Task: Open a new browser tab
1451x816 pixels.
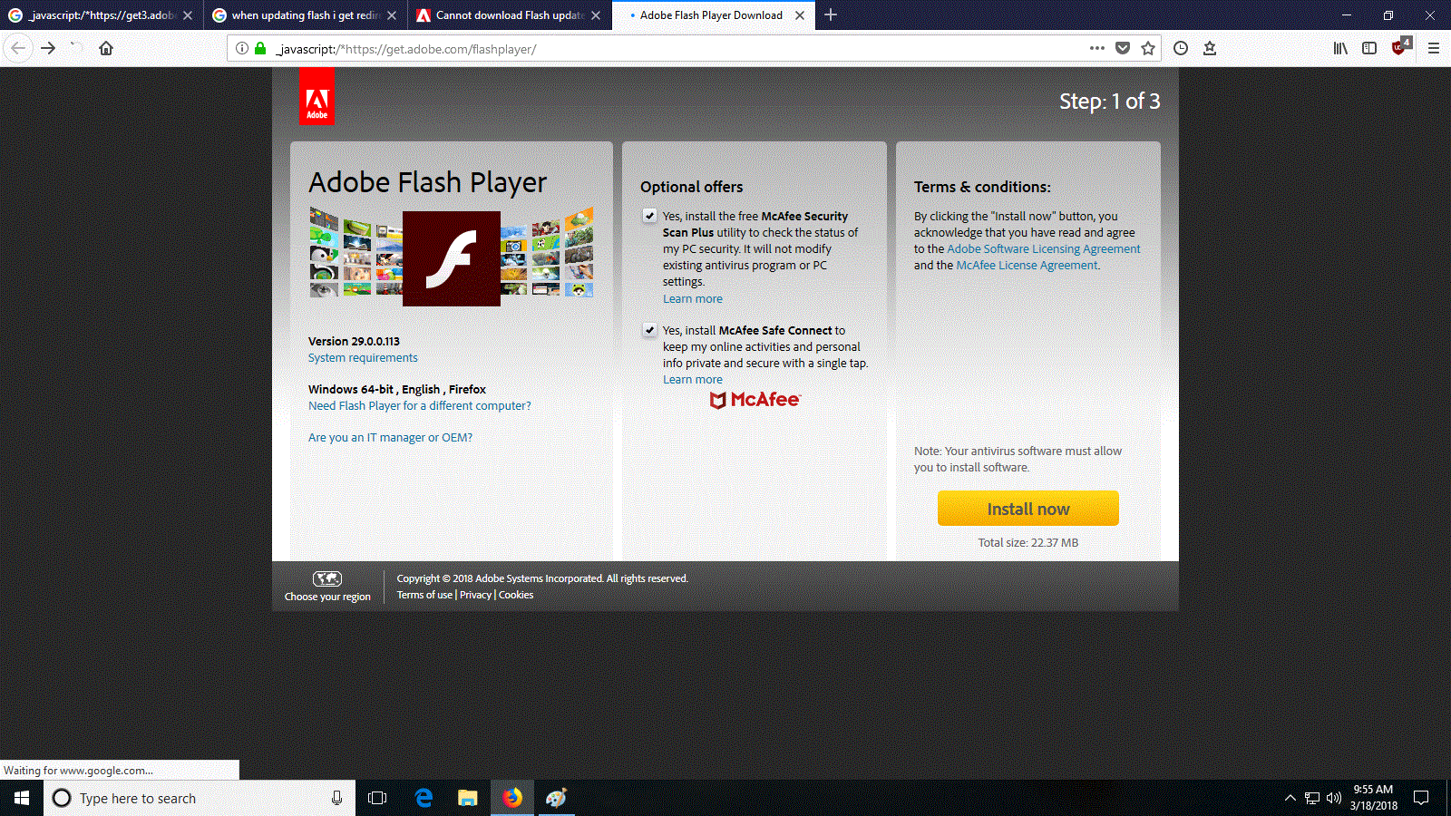Action: (x=831, y=15)
